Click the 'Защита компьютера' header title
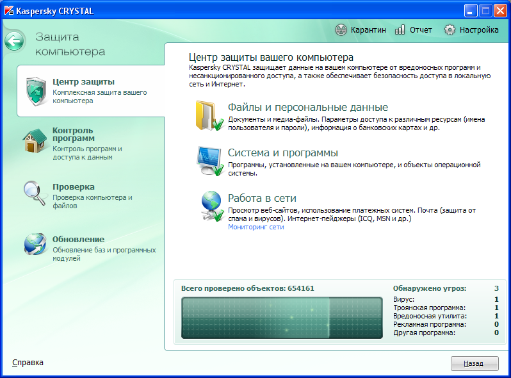The height and width of the screenshot is (378, 511). (70, 44)
